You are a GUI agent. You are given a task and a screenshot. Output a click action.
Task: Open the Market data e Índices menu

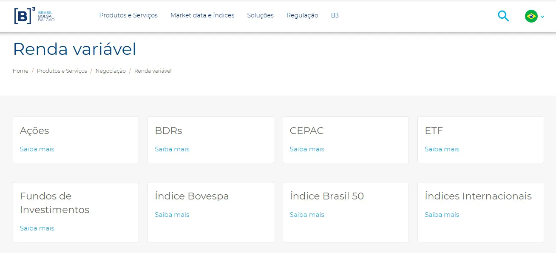(202, 15)
